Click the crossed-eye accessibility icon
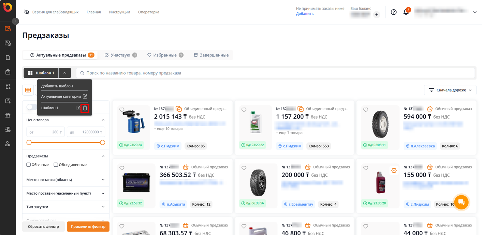Image resolution: width=482 pixels, height=235 pixels. coord(27,12)
